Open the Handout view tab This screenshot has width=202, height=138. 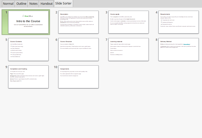(47, 4)
